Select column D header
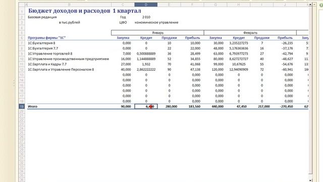 click(x=146, y=5)
